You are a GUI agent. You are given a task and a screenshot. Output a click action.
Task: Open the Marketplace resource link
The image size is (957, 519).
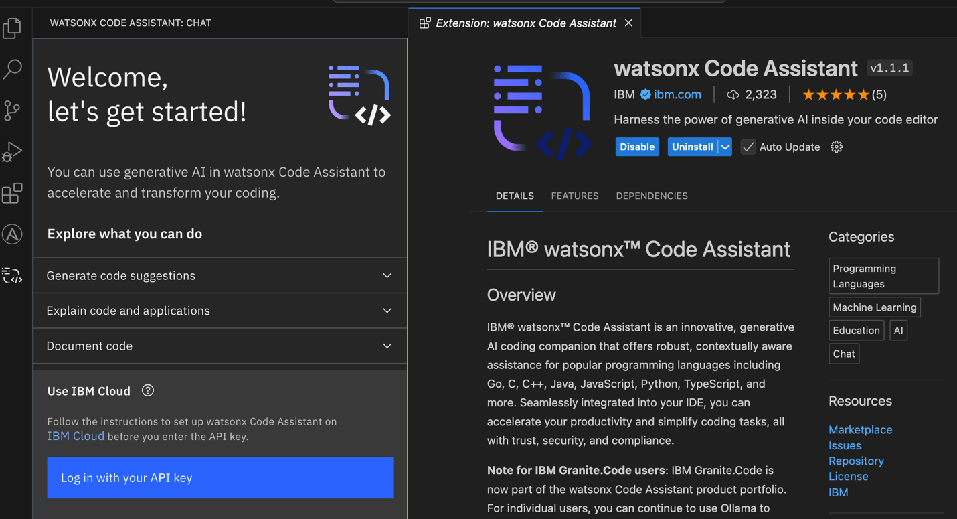(860, 430)
